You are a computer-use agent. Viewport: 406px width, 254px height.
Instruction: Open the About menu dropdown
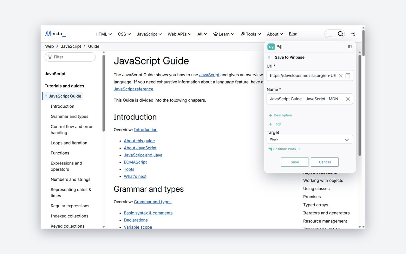click(x=275, y=34)
